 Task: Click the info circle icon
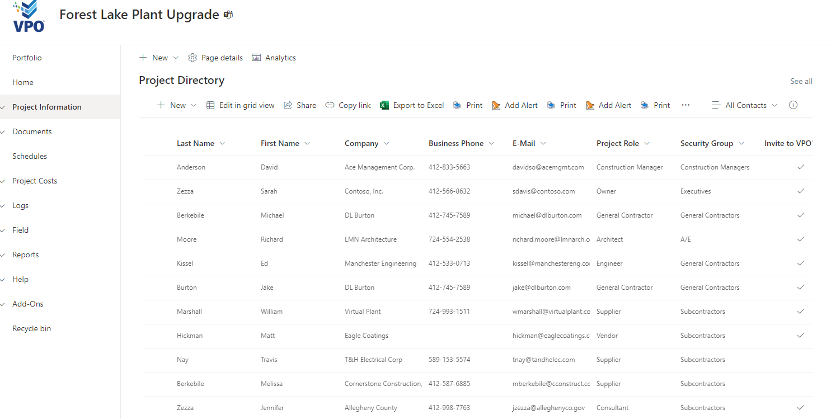793,105
